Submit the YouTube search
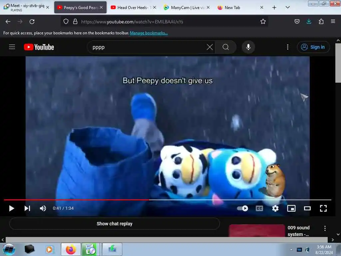The image size is (341, 256). click(226, 47)
